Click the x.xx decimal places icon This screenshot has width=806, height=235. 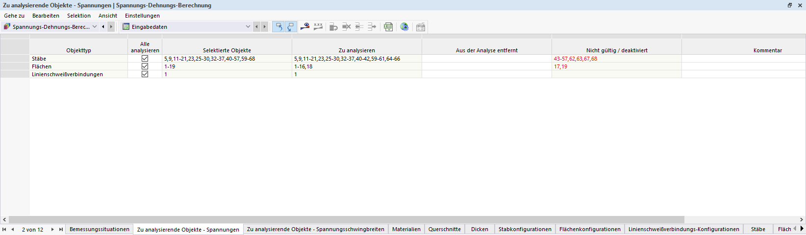pyautogui.click(x=318, y=27)
